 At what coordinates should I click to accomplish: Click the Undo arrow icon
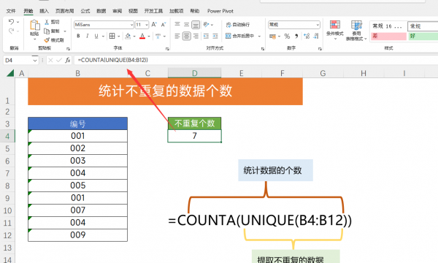[x=11, y=21]
